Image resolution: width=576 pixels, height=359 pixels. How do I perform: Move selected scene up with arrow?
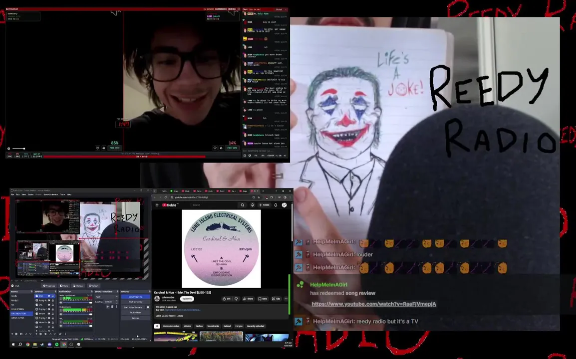[x=26, y=334]
